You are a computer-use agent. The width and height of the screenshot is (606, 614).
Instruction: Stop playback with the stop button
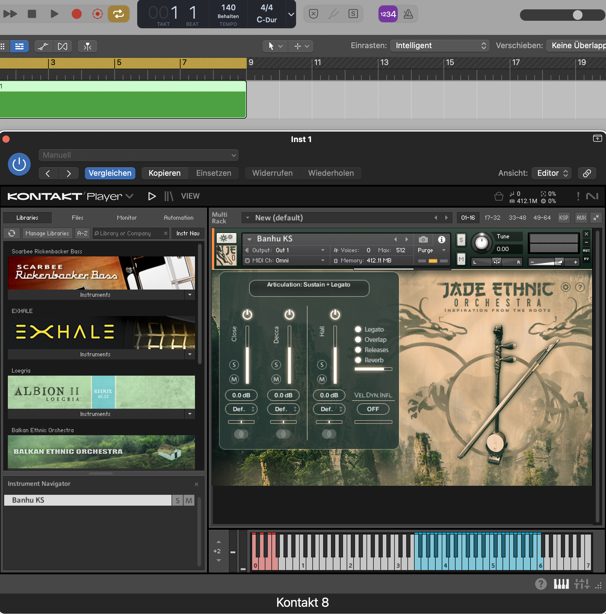32,14
